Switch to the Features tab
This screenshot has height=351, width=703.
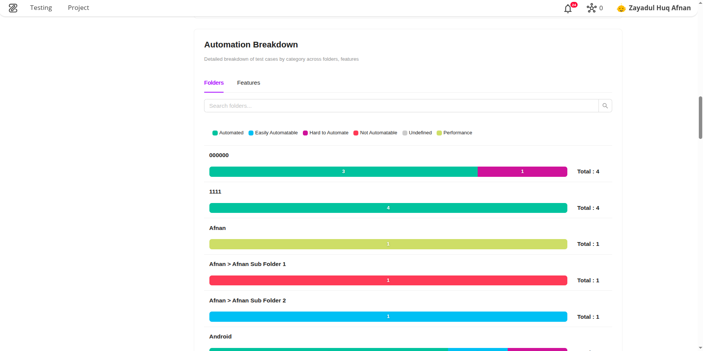(249, 83)
